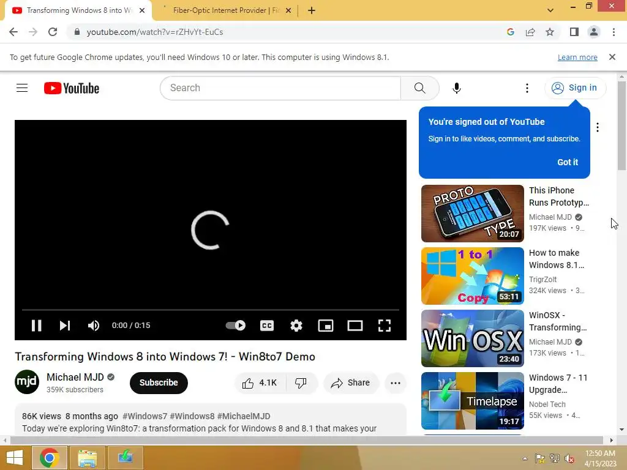627x470 pixels.
Task: Open title 'This iPhone Runs Prototyp...'
Action: [x=558, y=196]
